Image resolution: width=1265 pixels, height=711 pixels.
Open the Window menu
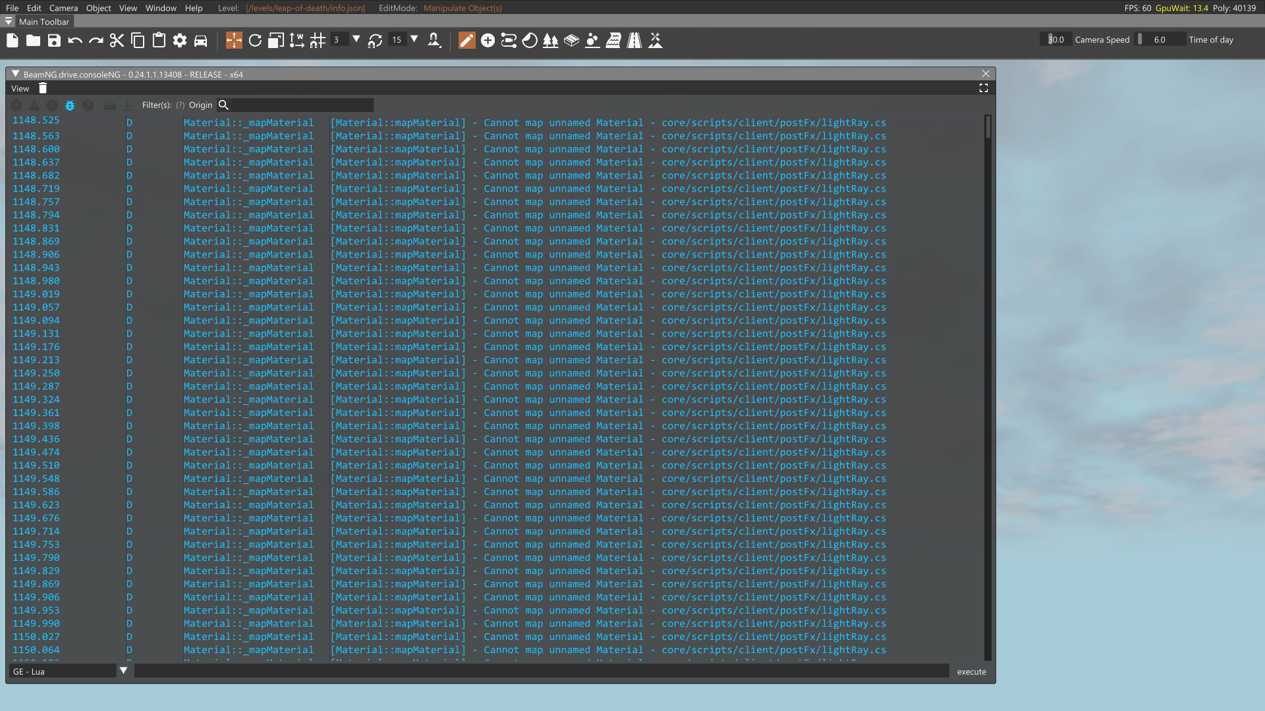(161, 8)
